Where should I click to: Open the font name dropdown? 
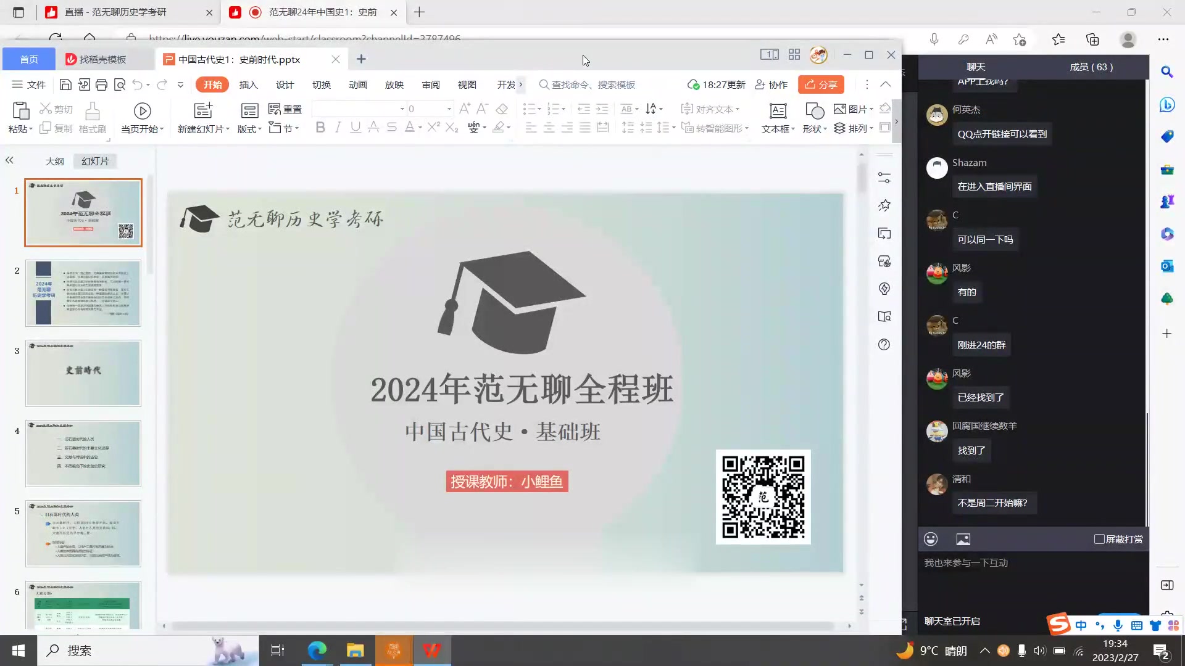(x=402, y=109)
